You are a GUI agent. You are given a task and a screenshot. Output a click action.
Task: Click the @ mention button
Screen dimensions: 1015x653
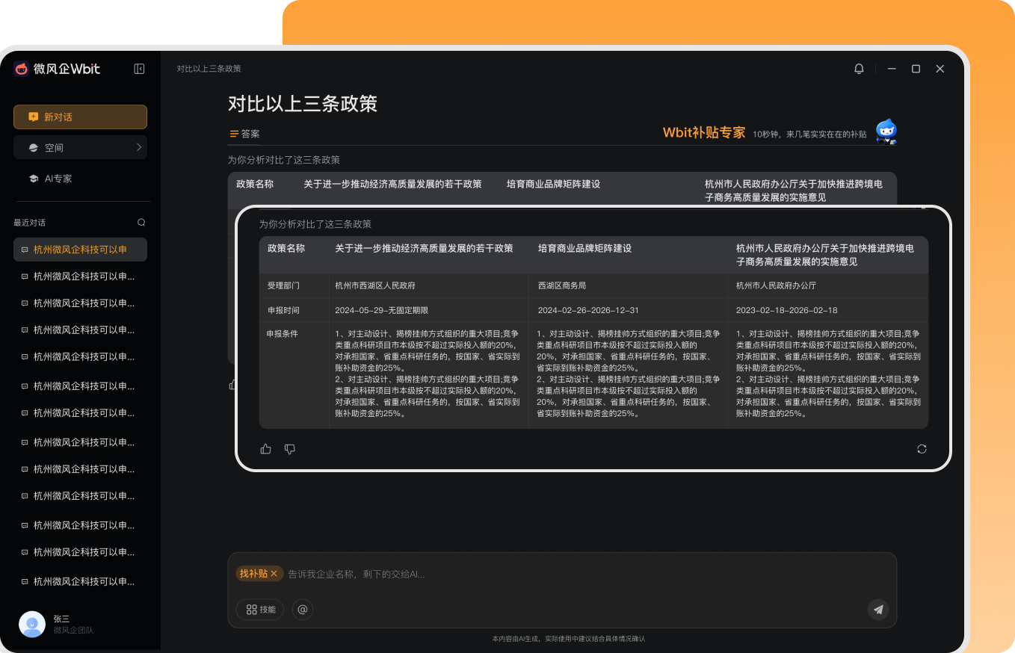[302, 610]
